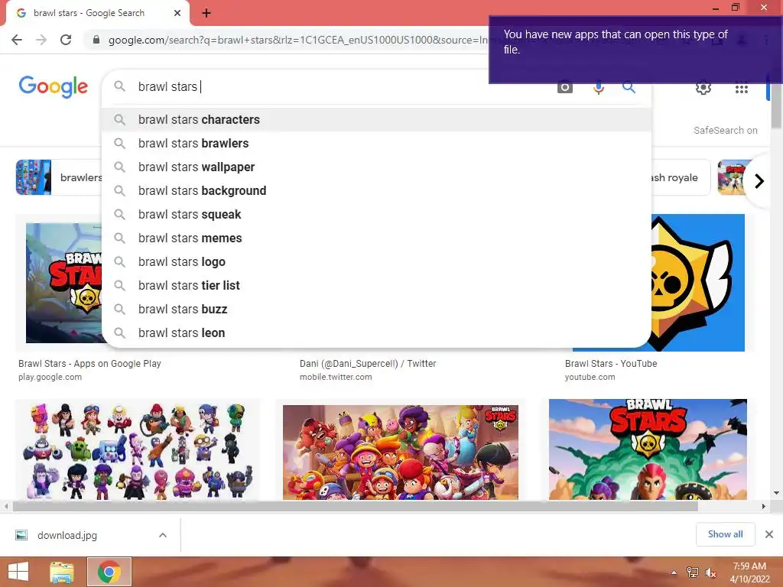This screenshot has width=783, height=587.
Task: Choose suggestion brawl stars logo
Action: (x=376, y=262)
